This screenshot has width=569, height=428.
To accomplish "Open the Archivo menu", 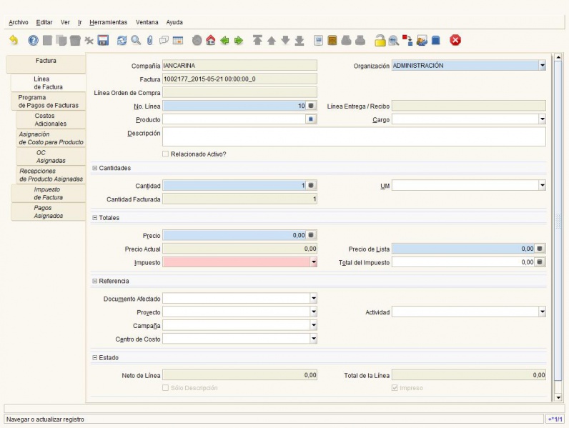I will (19, 22).
